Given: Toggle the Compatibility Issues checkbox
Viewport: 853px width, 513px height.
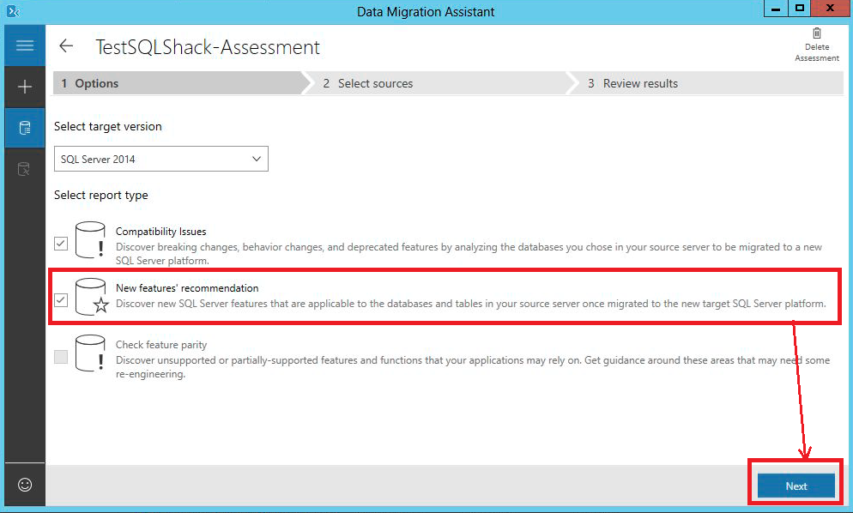Looking at the screenshot, I should 61,243.
